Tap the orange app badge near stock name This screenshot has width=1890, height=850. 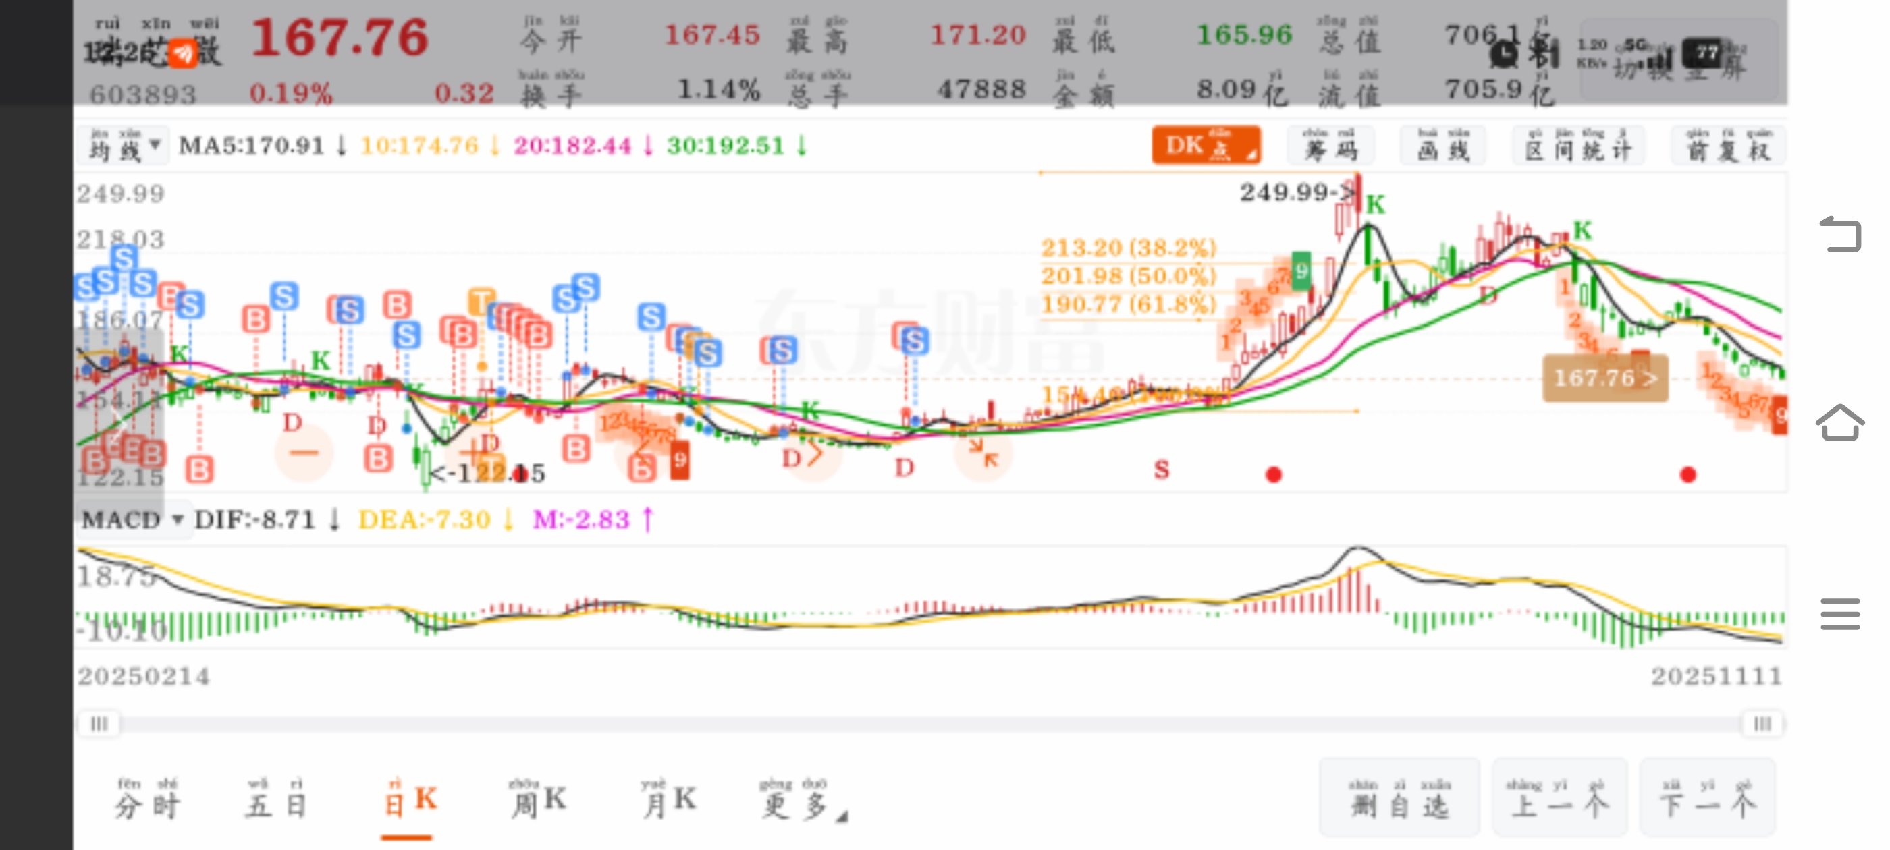184,53
